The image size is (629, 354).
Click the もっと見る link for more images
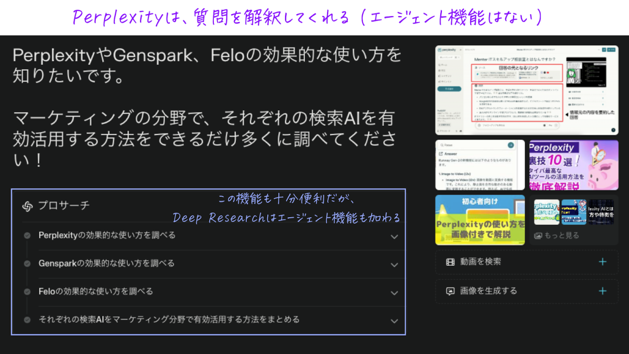pyautogui.click(x=561, y=236)
